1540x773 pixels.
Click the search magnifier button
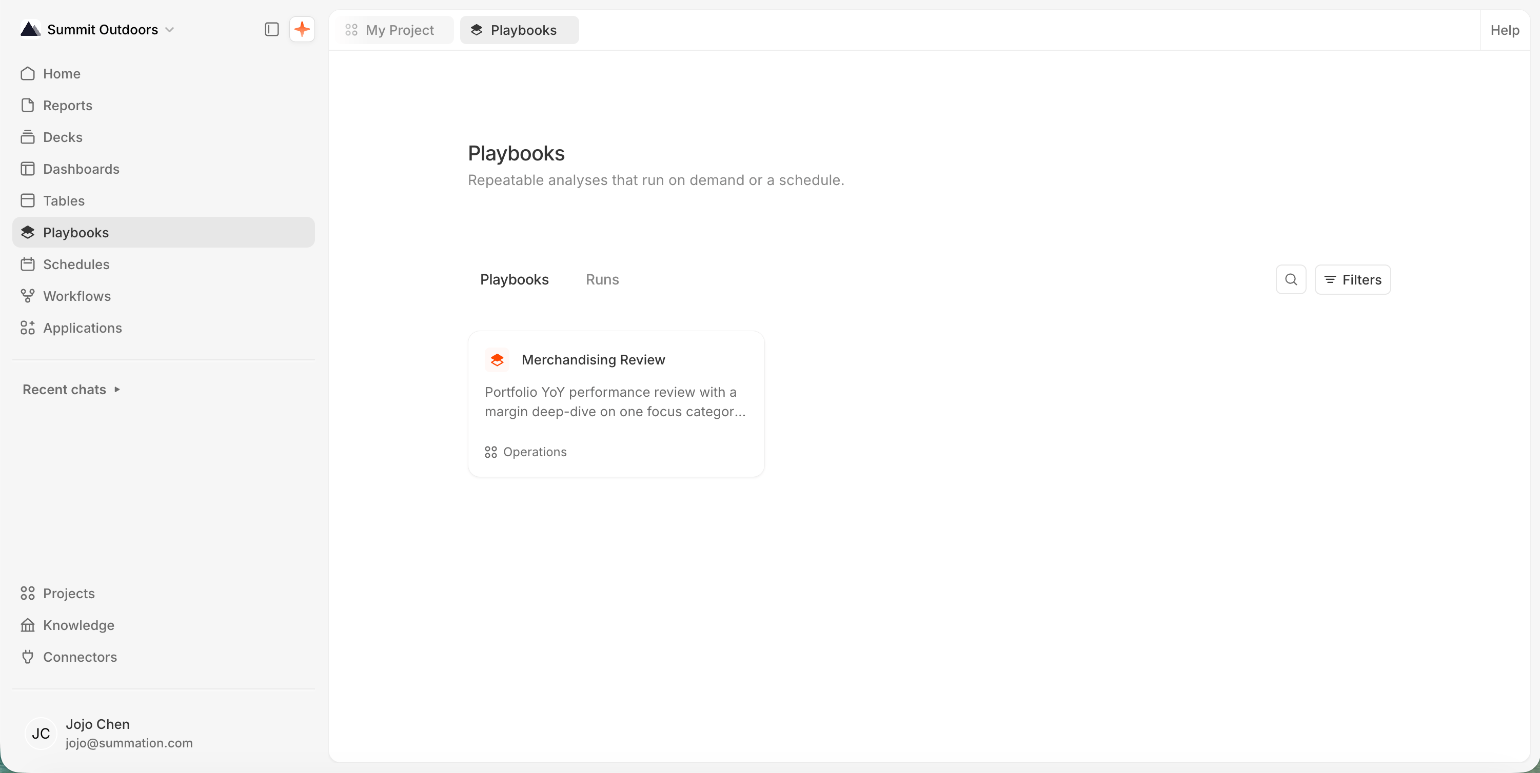point(1291,279)
